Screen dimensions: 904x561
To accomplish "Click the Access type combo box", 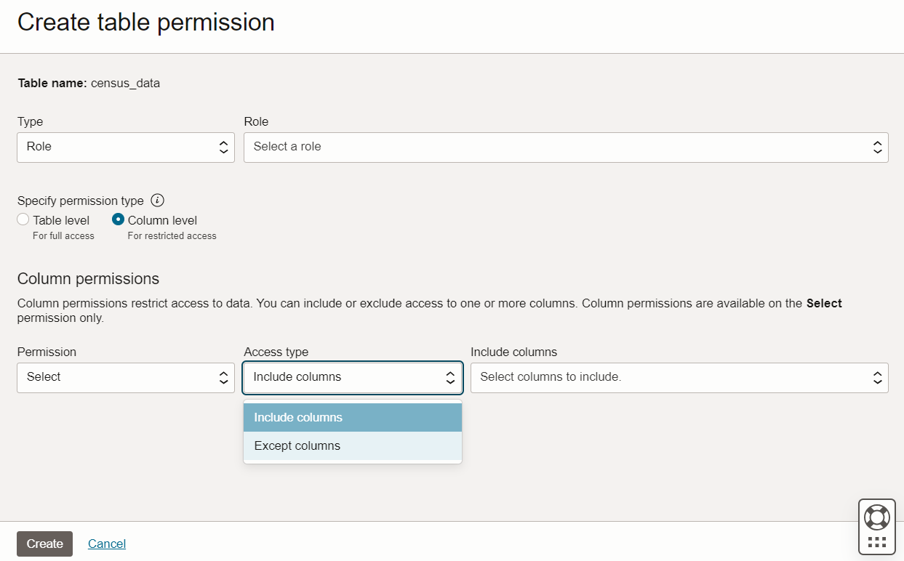I will tap(352, 377).
